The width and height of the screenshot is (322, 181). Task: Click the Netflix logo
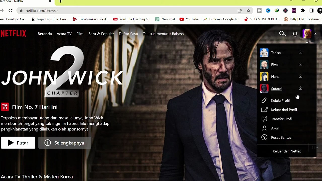(x=13, y=33)
